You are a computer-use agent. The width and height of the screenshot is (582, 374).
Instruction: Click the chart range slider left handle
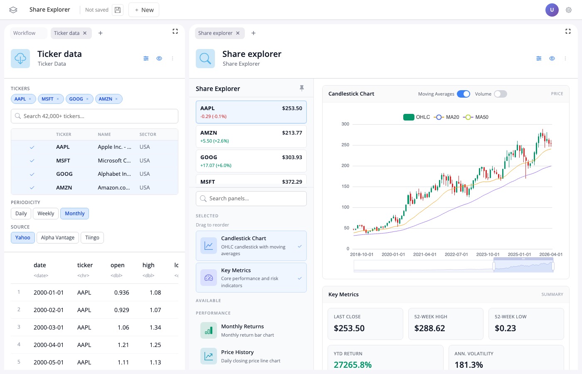tap(494, 266)
